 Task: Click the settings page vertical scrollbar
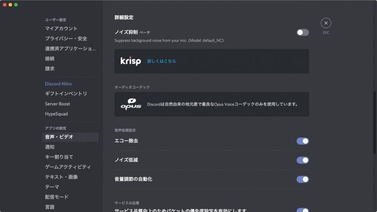pos(375,123)
